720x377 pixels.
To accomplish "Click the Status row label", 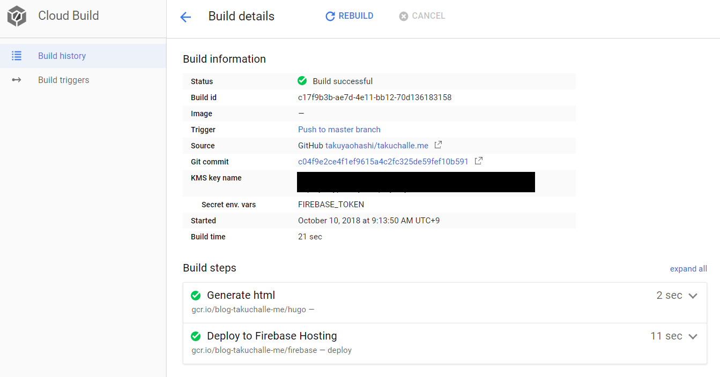I will [x=202, y=81].
